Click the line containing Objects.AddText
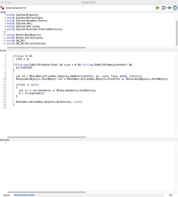Viewport: 178px width, 197px height. pyautogui.click(x=79, y=76)
